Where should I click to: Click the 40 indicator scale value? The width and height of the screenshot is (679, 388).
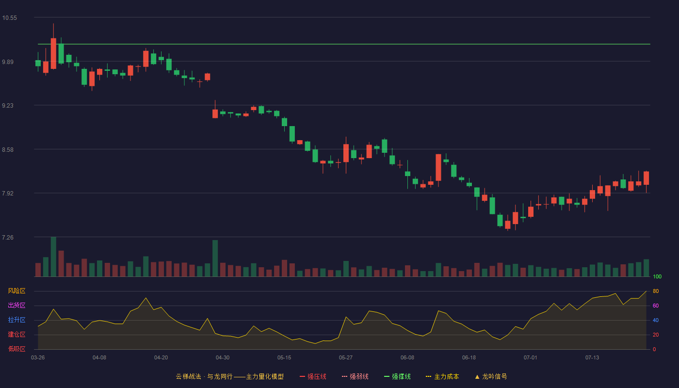(656, 320)
